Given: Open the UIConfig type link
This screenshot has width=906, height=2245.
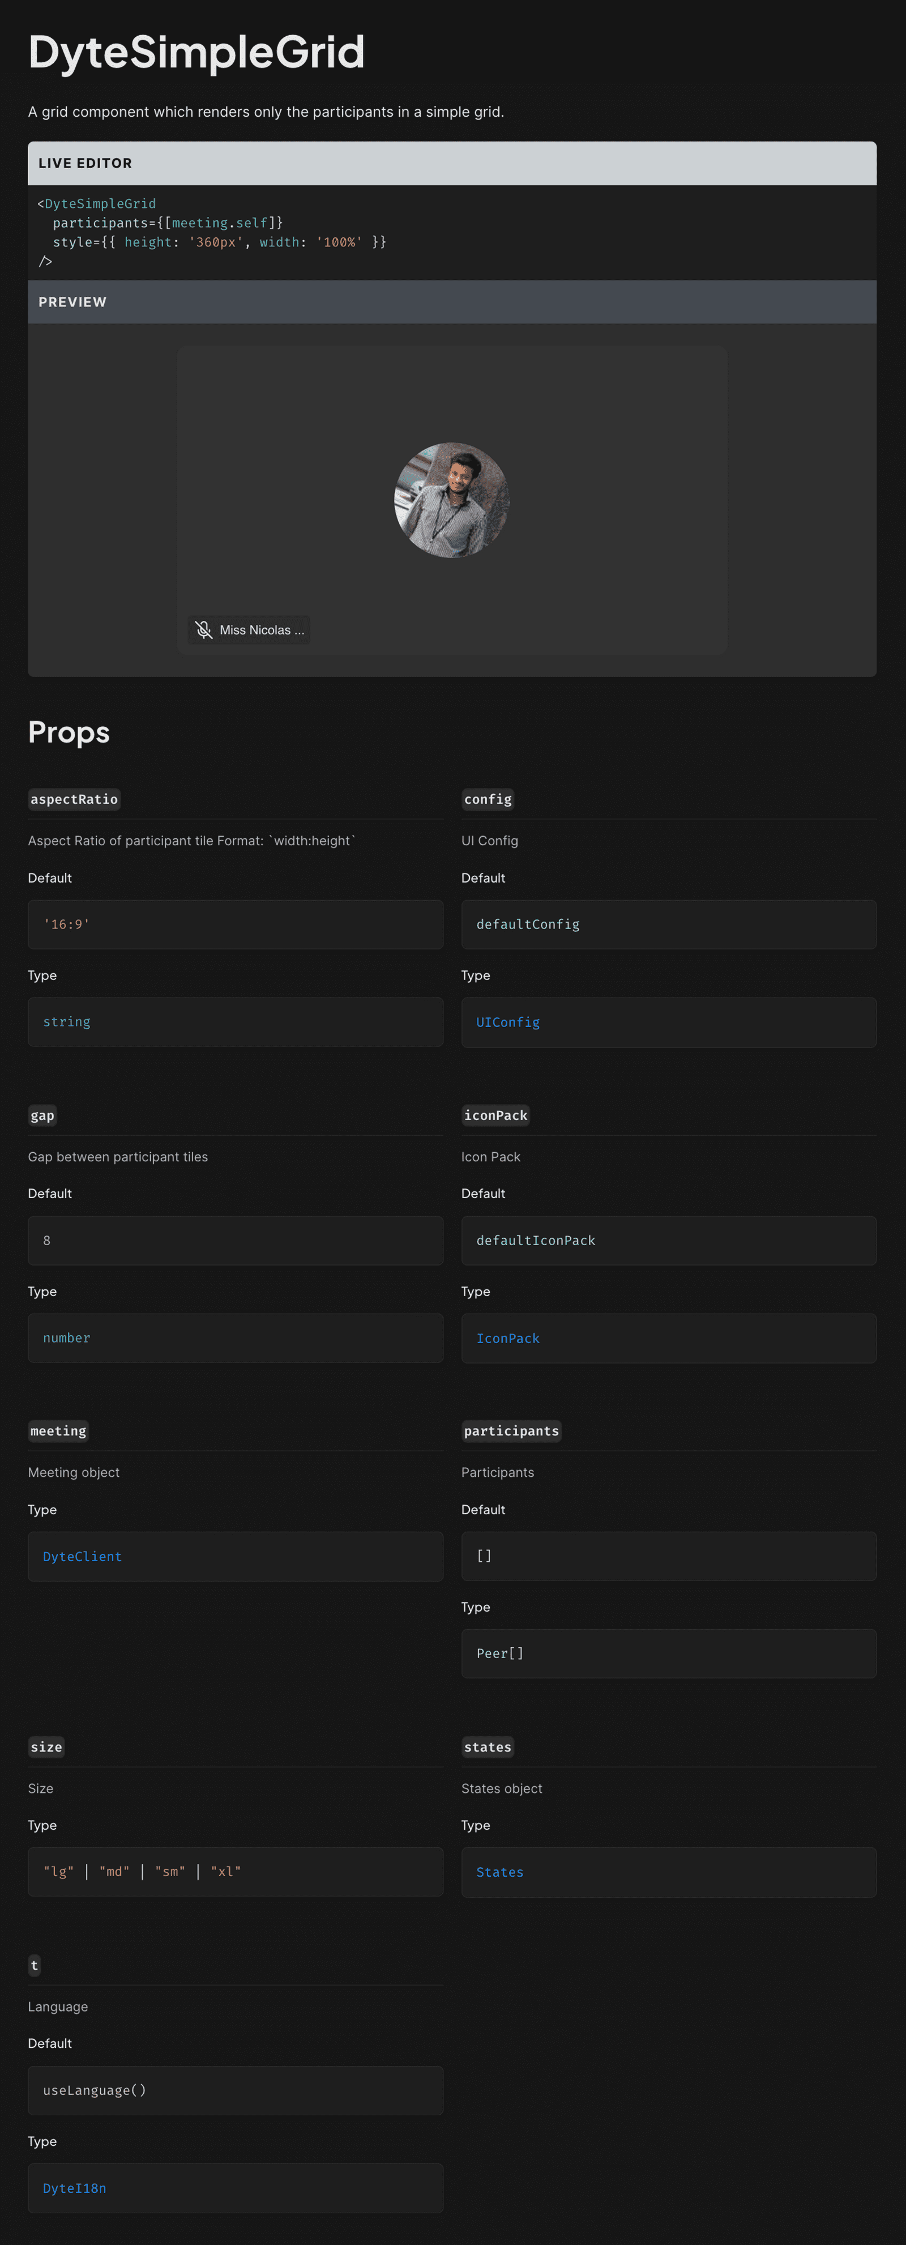Looking at the screenshot, I should [507, 1021].
